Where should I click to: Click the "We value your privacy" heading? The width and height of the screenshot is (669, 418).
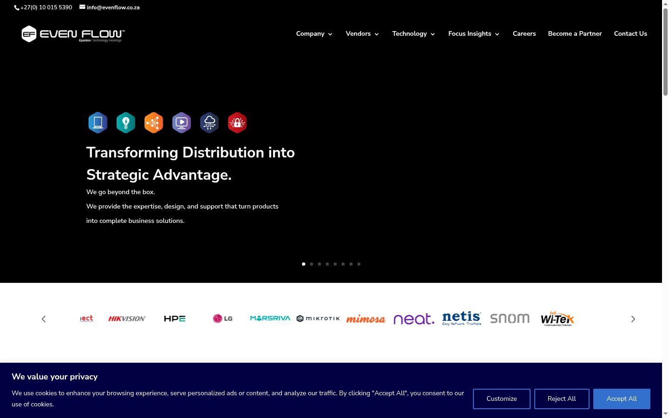click(55, 377)
